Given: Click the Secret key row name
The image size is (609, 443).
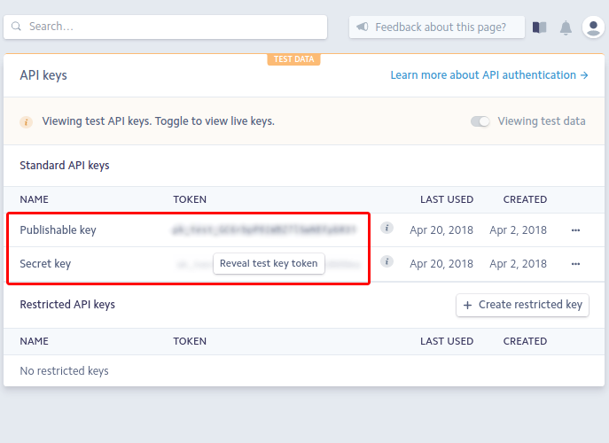Looking at the screenshot, I should coord(45,264).
